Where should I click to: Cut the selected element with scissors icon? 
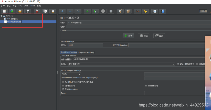(x=37, y=11)
